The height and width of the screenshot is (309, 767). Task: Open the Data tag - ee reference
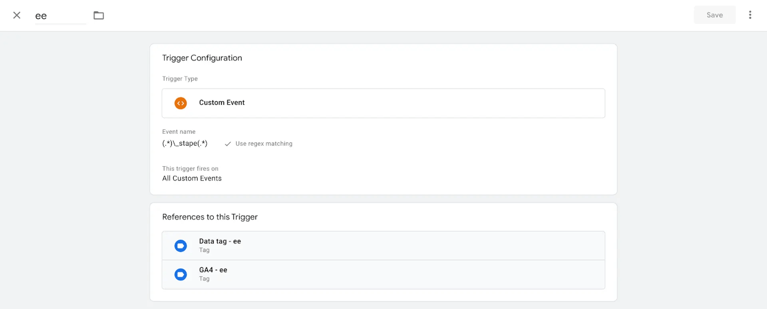point(383,246)
